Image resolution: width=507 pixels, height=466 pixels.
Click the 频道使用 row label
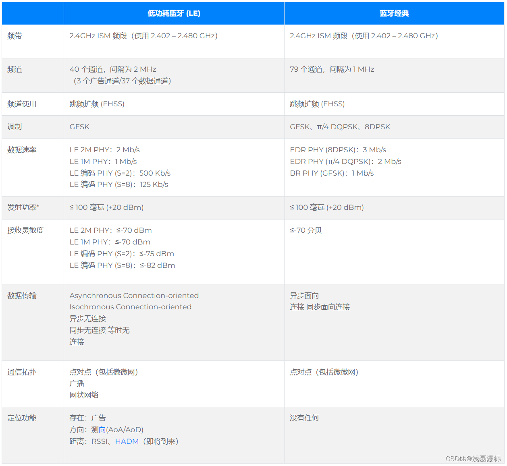click(x=22, y=104)
